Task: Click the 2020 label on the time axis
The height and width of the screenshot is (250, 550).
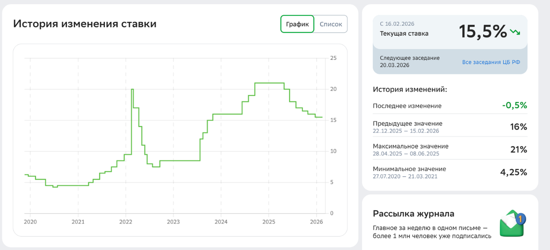Action: click(30, 222)
